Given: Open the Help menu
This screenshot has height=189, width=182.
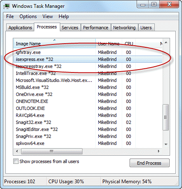Looking at the screenshot, I should [64, 16].
